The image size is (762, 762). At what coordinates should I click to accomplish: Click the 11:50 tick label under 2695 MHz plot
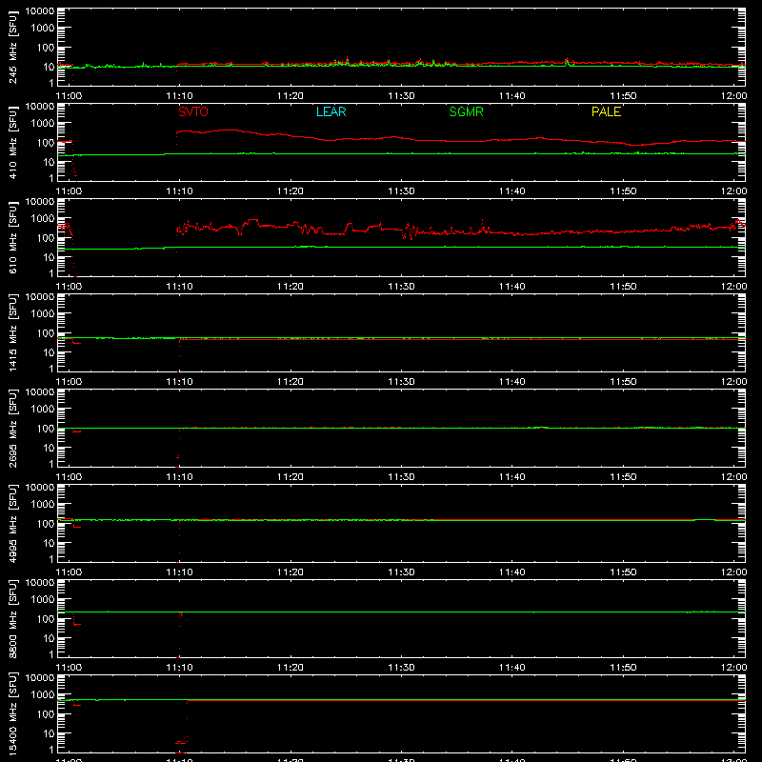[623, 477]
